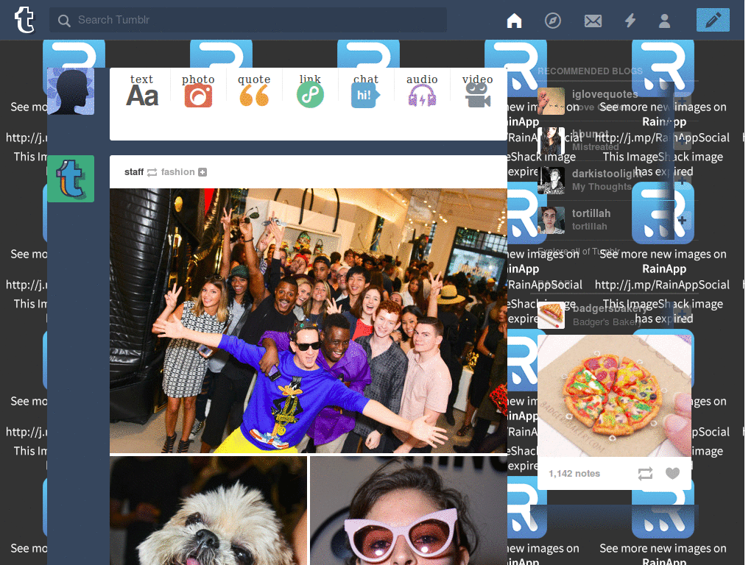The height and width of the screenshot is (565, 754).
Task: Create a new Chat post
Action: 366,90
